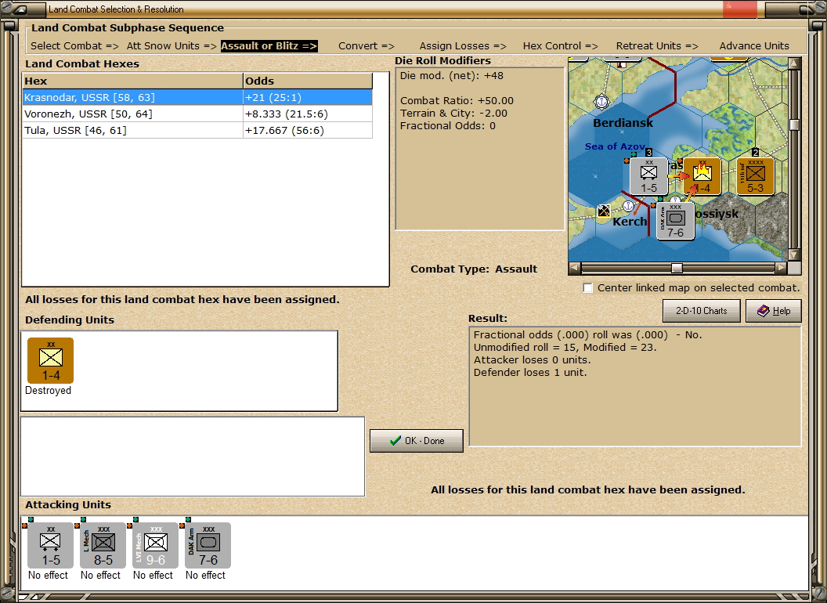This screenshot has width=827, height=603.
Task: Click No effect under the 8-5 unit
Action: pos(100,575)
